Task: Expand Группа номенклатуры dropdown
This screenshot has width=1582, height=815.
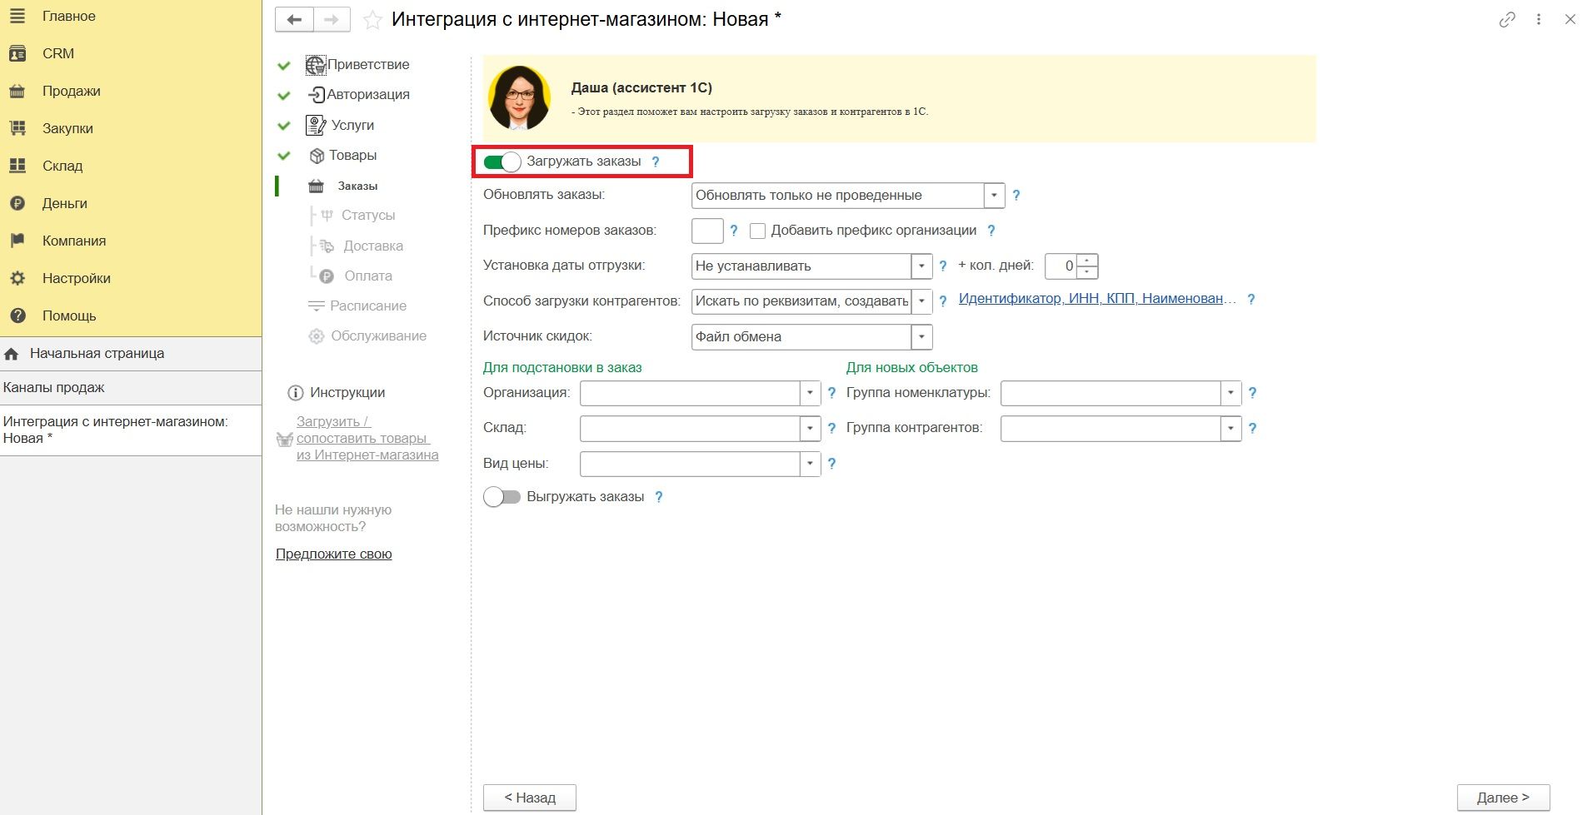Action: [1230, 393]
